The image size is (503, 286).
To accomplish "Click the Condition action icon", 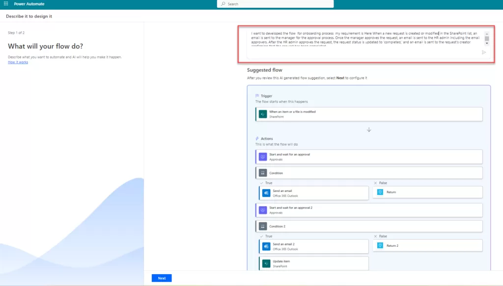I will 263,173.
